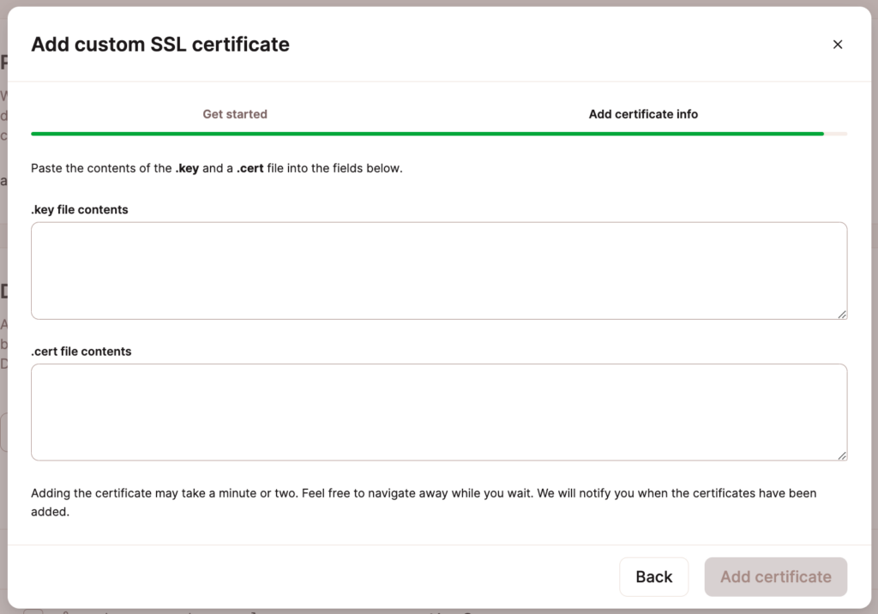878x614 pixels.
Task: Select the Get started step
Action: coord(235,113)
